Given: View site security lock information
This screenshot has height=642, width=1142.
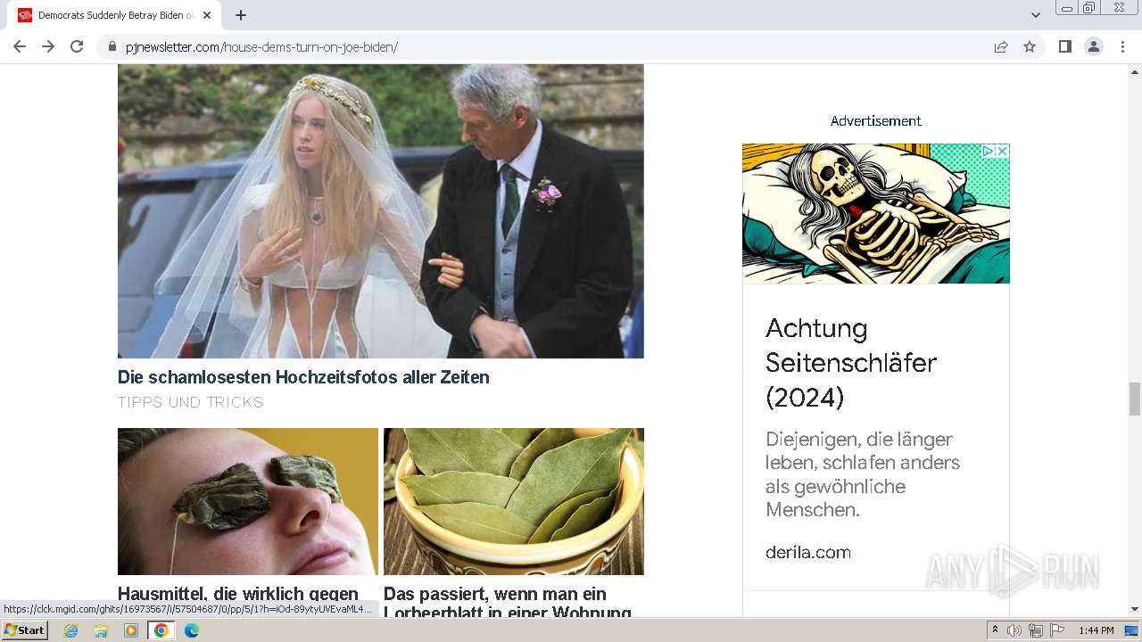Looking at the screenshot, I should point(112,46).
